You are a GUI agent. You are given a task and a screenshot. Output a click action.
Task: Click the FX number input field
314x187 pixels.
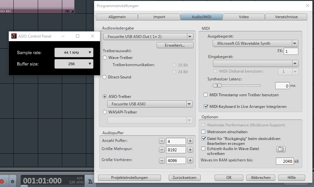[291, 51]
